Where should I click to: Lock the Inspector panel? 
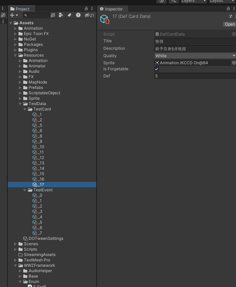[228, 9]
